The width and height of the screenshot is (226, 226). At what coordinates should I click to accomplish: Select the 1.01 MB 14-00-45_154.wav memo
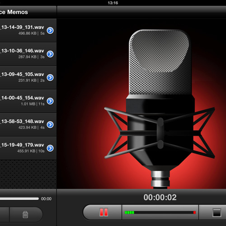[28, 101]
